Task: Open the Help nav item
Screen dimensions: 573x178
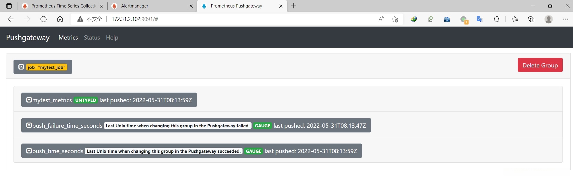Action: 112,37
